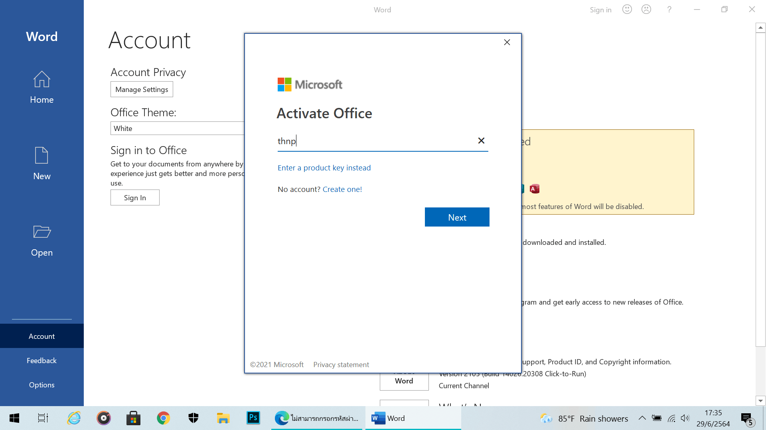The width and height of the screenshot is (766, 430).
Task: Click the Next button
Action: click(x=457, y=217)
